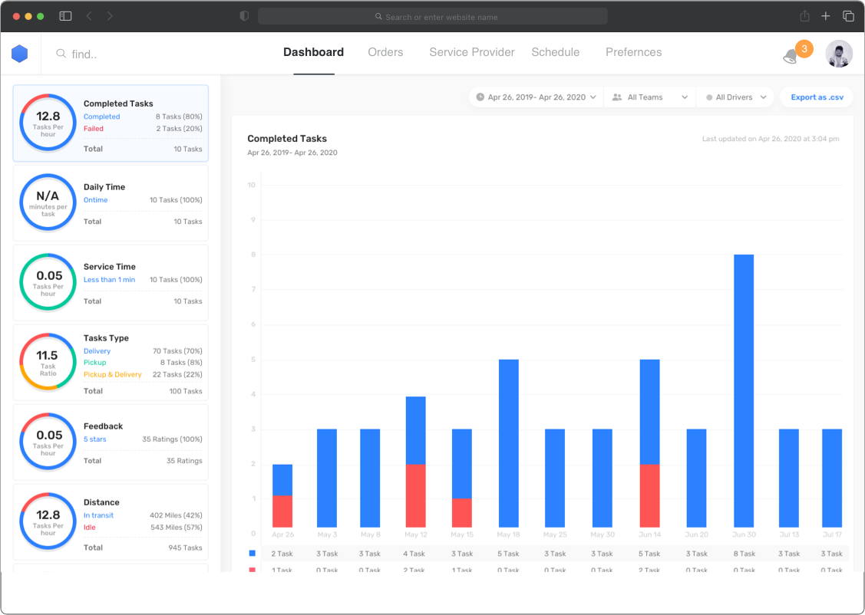
Task: Open a new browser tab with plus icon
Action: pyautogui.click(x=826, y=16)
